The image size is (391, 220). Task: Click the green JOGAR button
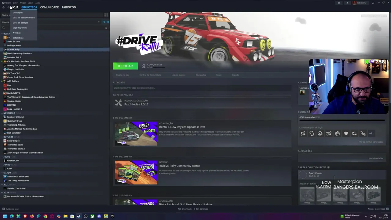point(125,66)
